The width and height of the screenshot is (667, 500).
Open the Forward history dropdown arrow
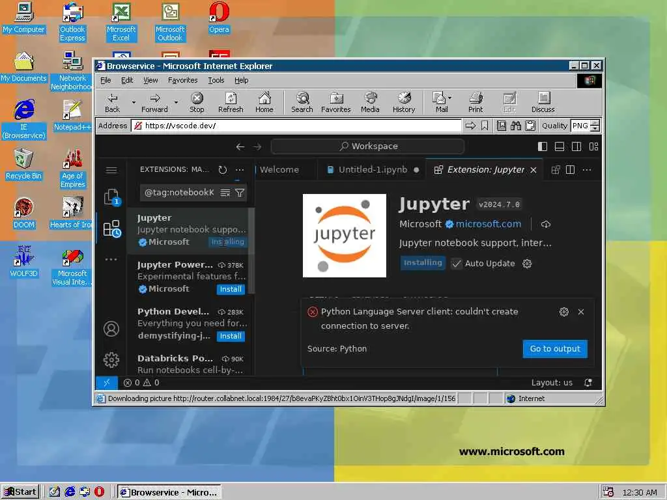click(176, 102)
